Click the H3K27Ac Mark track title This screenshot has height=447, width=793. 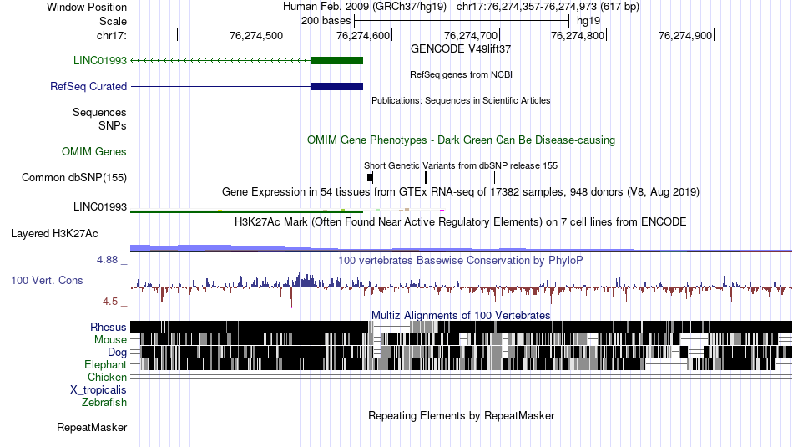(x=461, y=221)
